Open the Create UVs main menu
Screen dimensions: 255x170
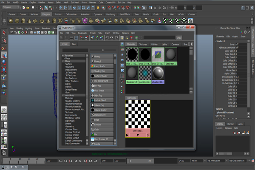110,3
